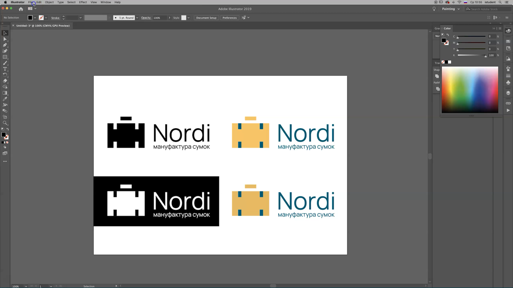513x288 pixels.
Task: Open the Type menu
Action: 60,2
